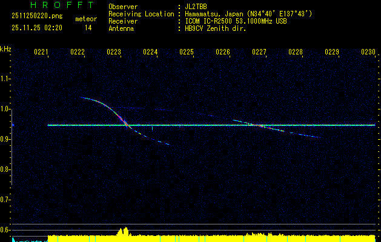
Task: Click the 0225 time marker
Action: tap(187, 52)
